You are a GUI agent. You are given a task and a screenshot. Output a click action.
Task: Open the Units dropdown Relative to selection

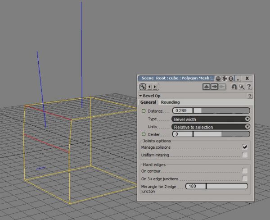point(211,127)
